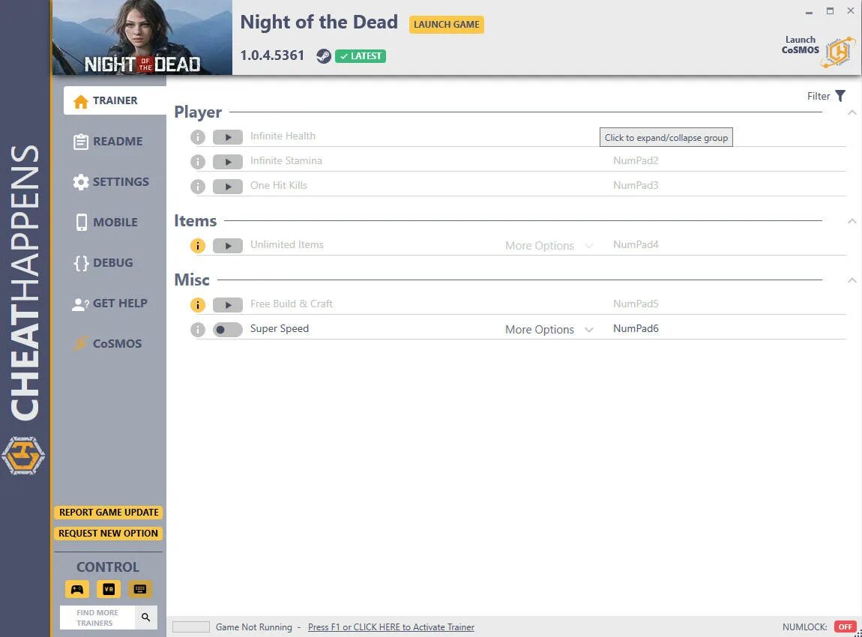The height and width of the screenshot is (637, 862).
Task: Activate Free Build & Craft play toggle
Action: [x=228, y=304]
